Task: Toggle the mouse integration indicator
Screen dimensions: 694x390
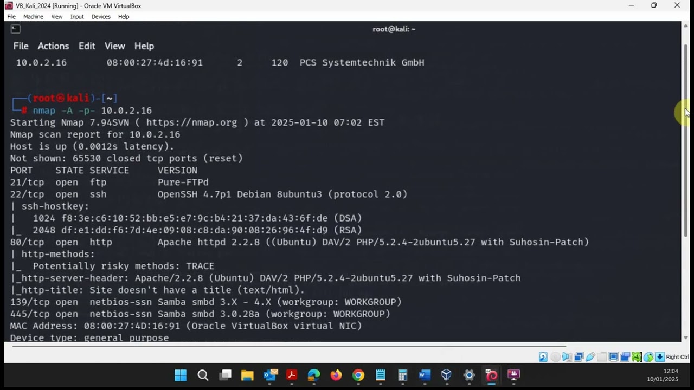Action: pos(648,357)
